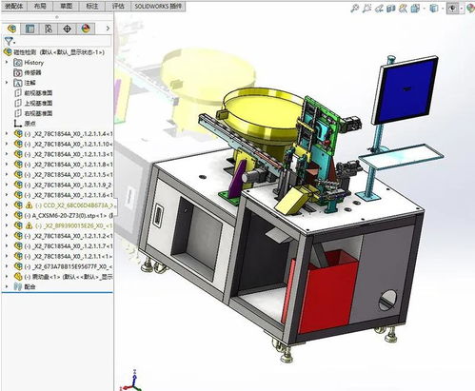Viewport: 475px width, 391px height.
Task: Click the Edit Appearance color sphere icon
Action: point(471,9)
